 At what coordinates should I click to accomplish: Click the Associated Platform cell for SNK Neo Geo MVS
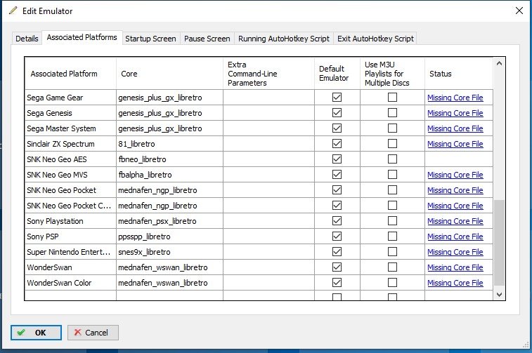pyautogui.click(x=70, y=175)
